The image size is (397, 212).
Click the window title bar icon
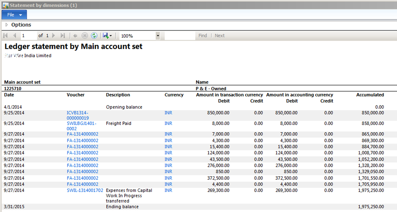6,5
